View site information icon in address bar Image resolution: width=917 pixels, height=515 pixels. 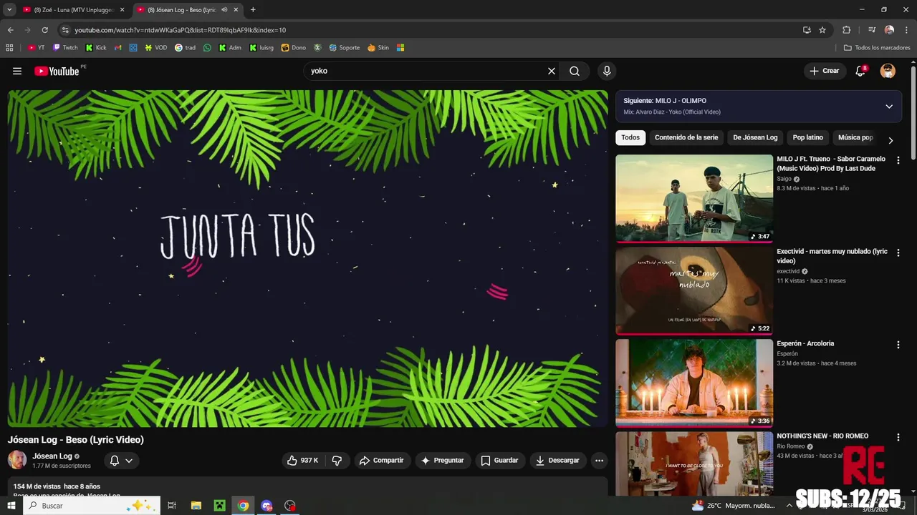tap(65, 30)
